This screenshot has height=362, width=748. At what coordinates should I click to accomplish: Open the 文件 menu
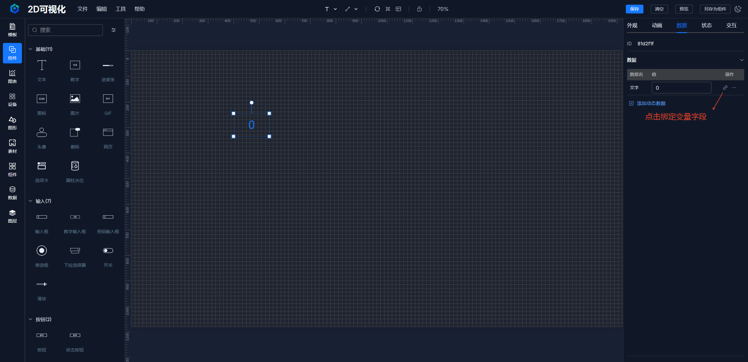pyautogui.click(x=82, y=9)
